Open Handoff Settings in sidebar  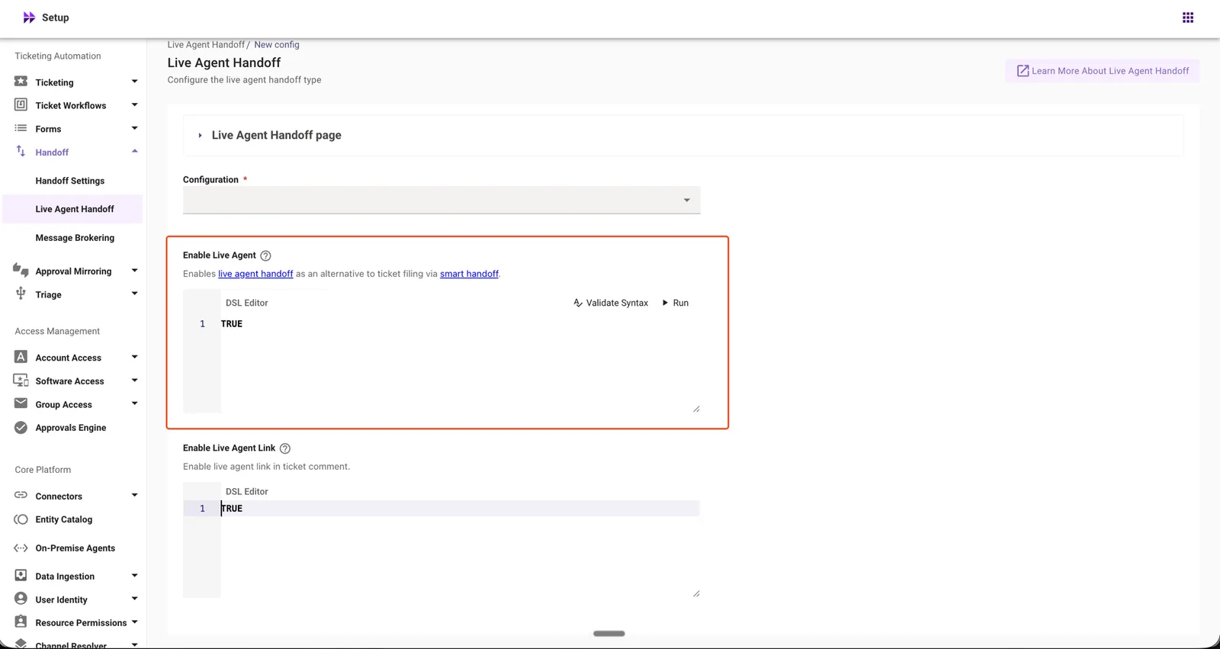point(70,181)
